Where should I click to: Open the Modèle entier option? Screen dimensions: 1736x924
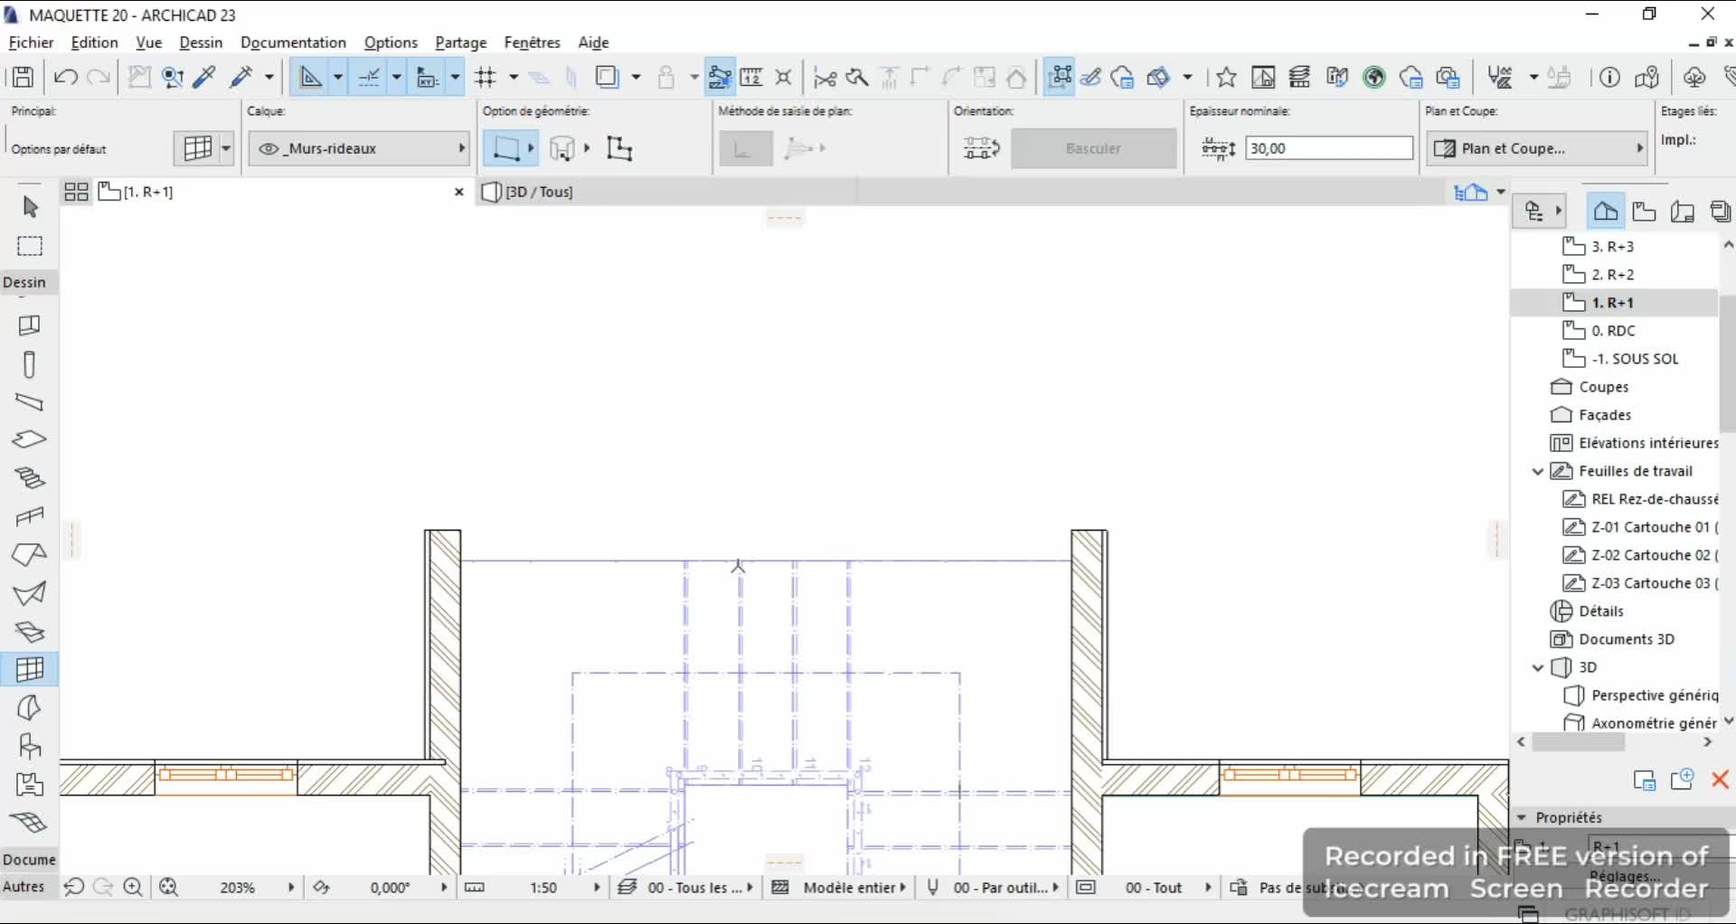pyautogui.click(x=848, y=888)
